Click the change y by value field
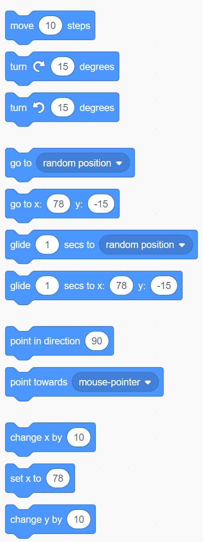Image resolution: width=203 pixels, height=542 pixels. pyautogui.click(x=79, y=520)
